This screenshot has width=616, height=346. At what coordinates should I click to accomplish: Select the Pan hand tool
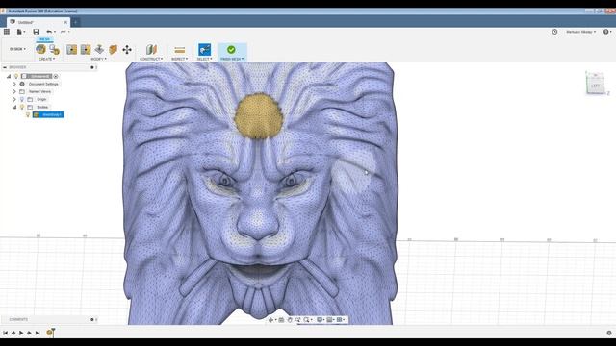click(290, 320)
